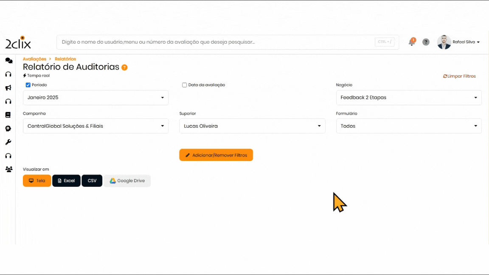Click the wrench settings sidebar icon
This screenshot has height=275, width=489.
point(8,142)
